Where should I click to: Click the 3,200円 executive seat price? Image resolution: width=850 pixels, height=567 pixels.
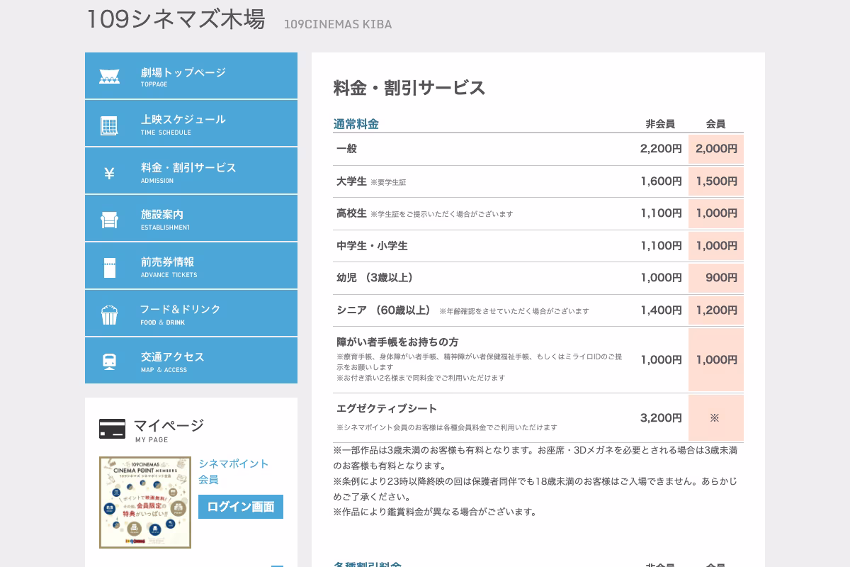[x=661, y=418]
